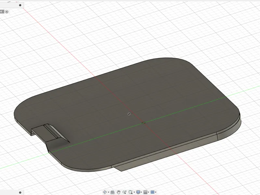Toggle the component activate radio button
Image resolution: width=260 pixels, height=195 pixels.
click(x=6, y=12)
